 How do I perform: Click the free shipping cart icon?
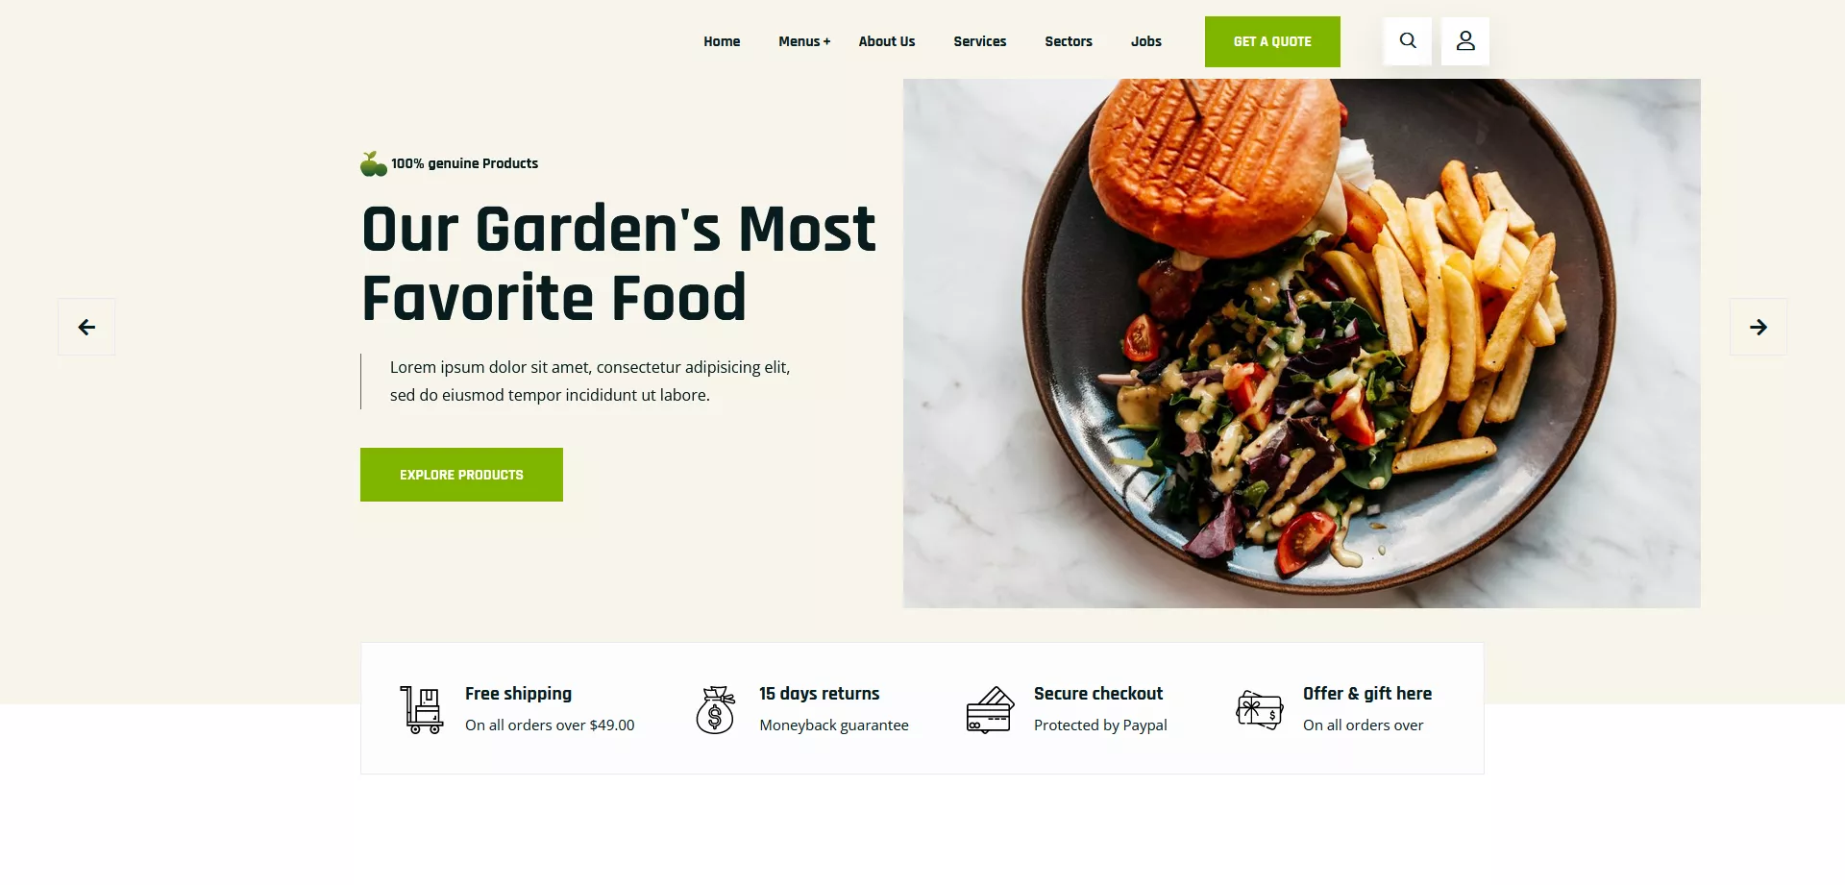[422, 710]
